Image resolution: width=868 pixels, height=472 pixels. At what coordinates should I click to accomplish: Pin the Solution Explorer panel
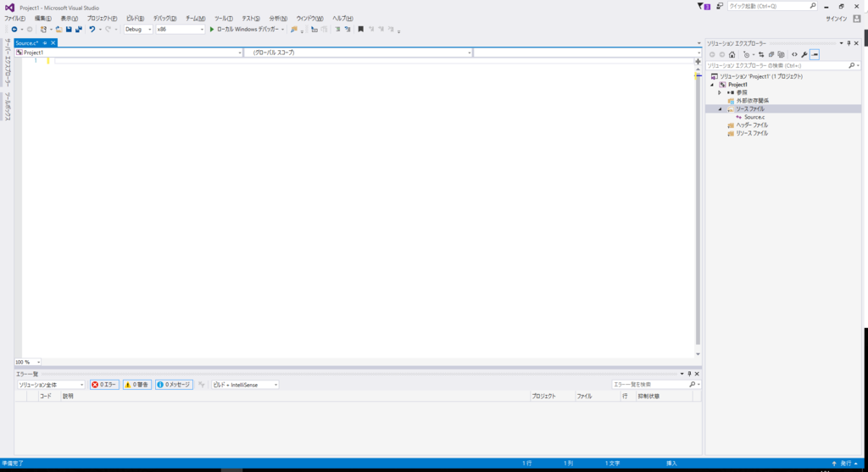tap(849, 43)
